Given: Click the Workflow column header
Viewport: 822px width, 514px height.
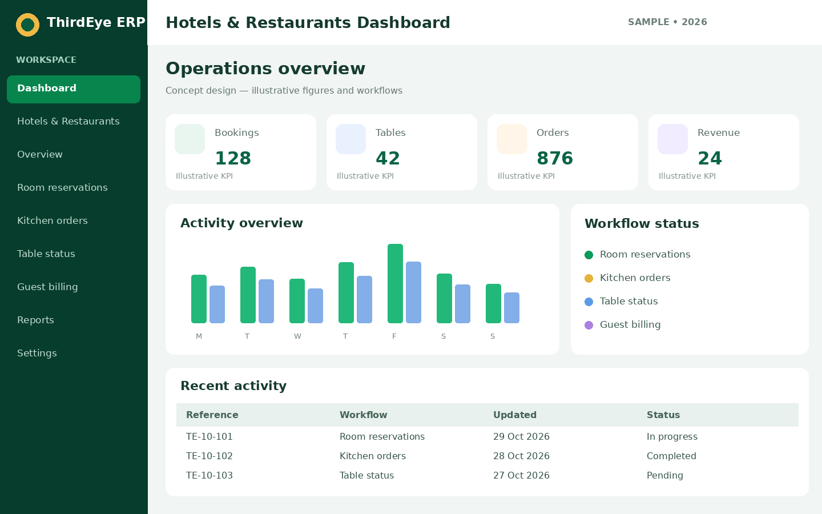Looking at the screenshot, I should click(364, 415).
